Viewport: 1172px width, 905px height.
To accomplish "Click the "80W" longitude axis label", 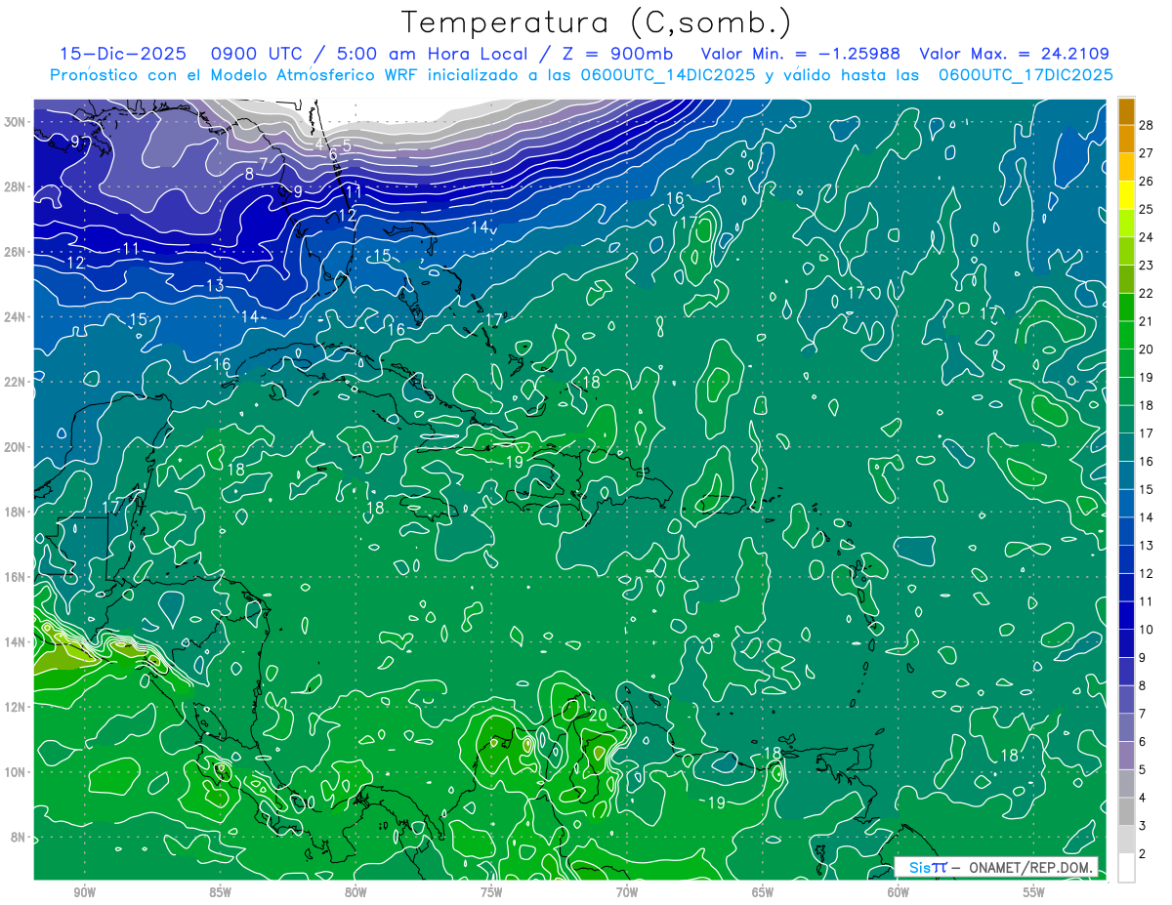I will 356,891.
